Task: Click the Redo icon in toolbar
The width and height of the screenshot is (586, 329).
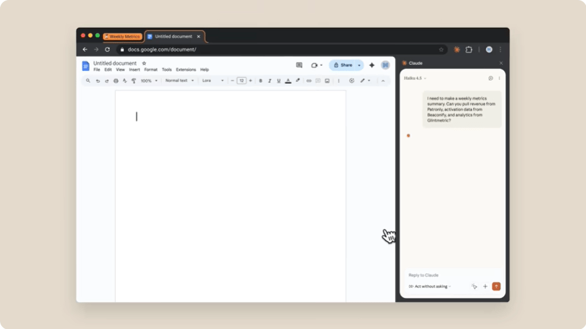Action: click(x=106, y=81)
